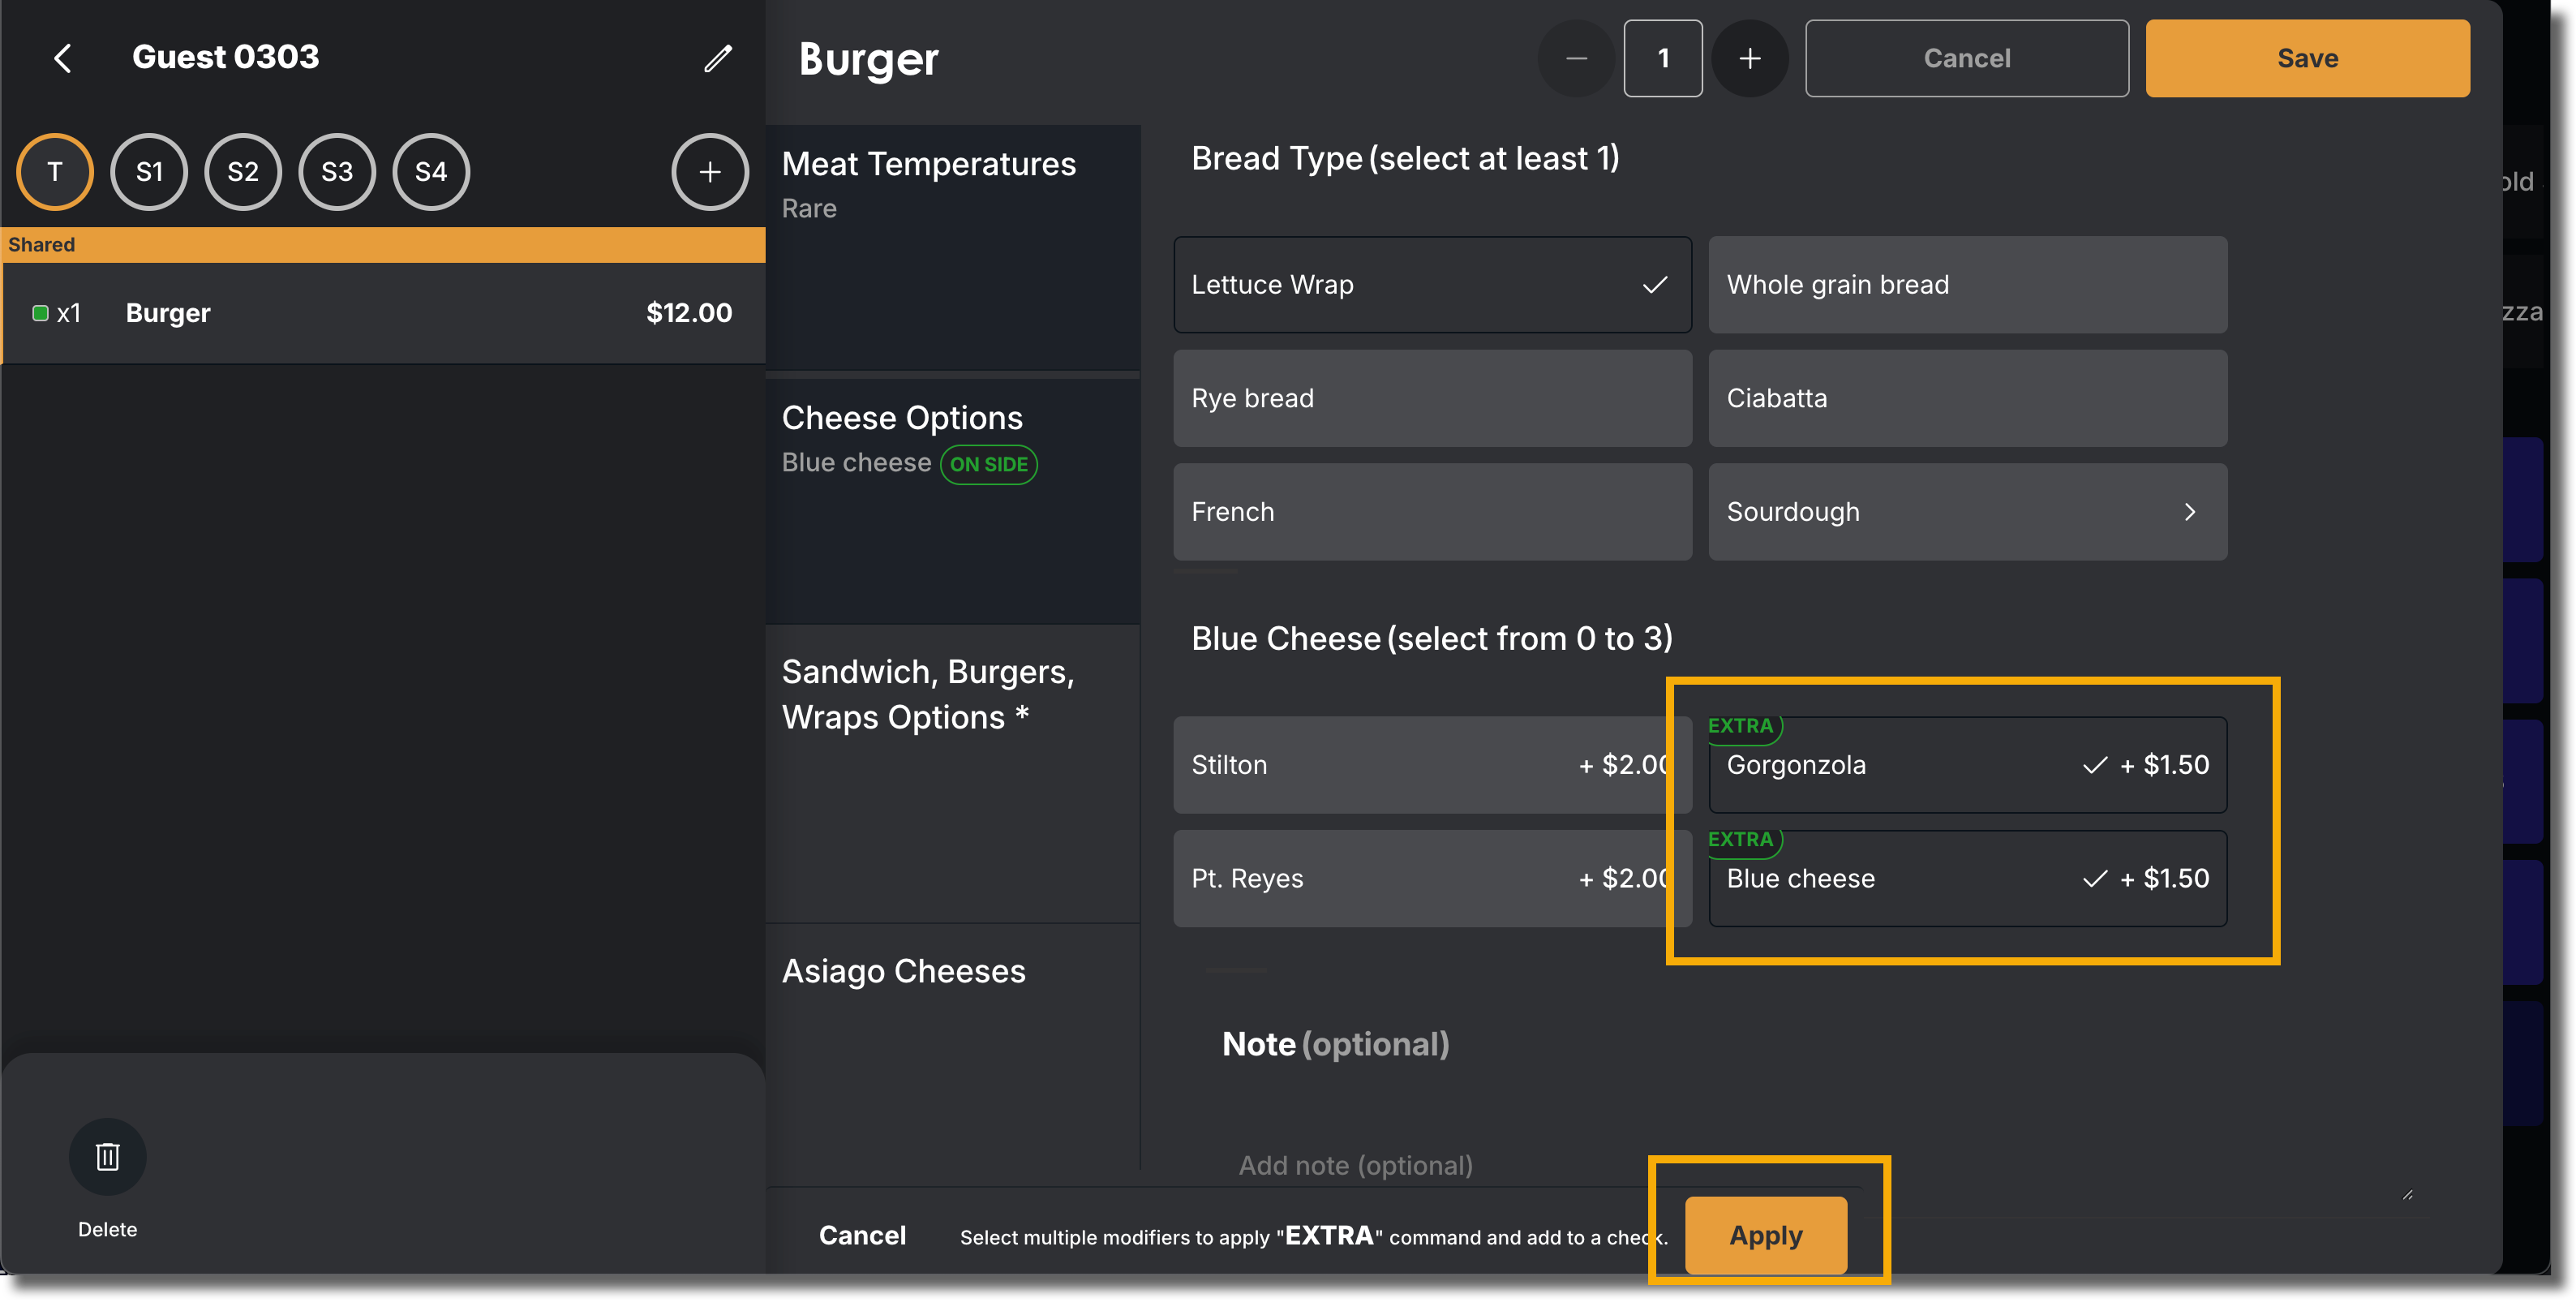Choose Whole grain bread
The image size is (2576, 1311).
click(x=1967, y=285)
